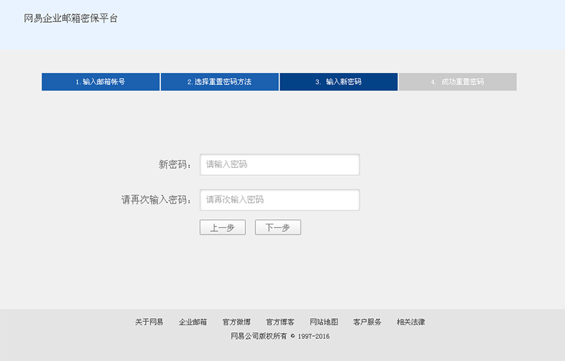Click the 网易公司版权所有 copyright text

tap(258, 335)
